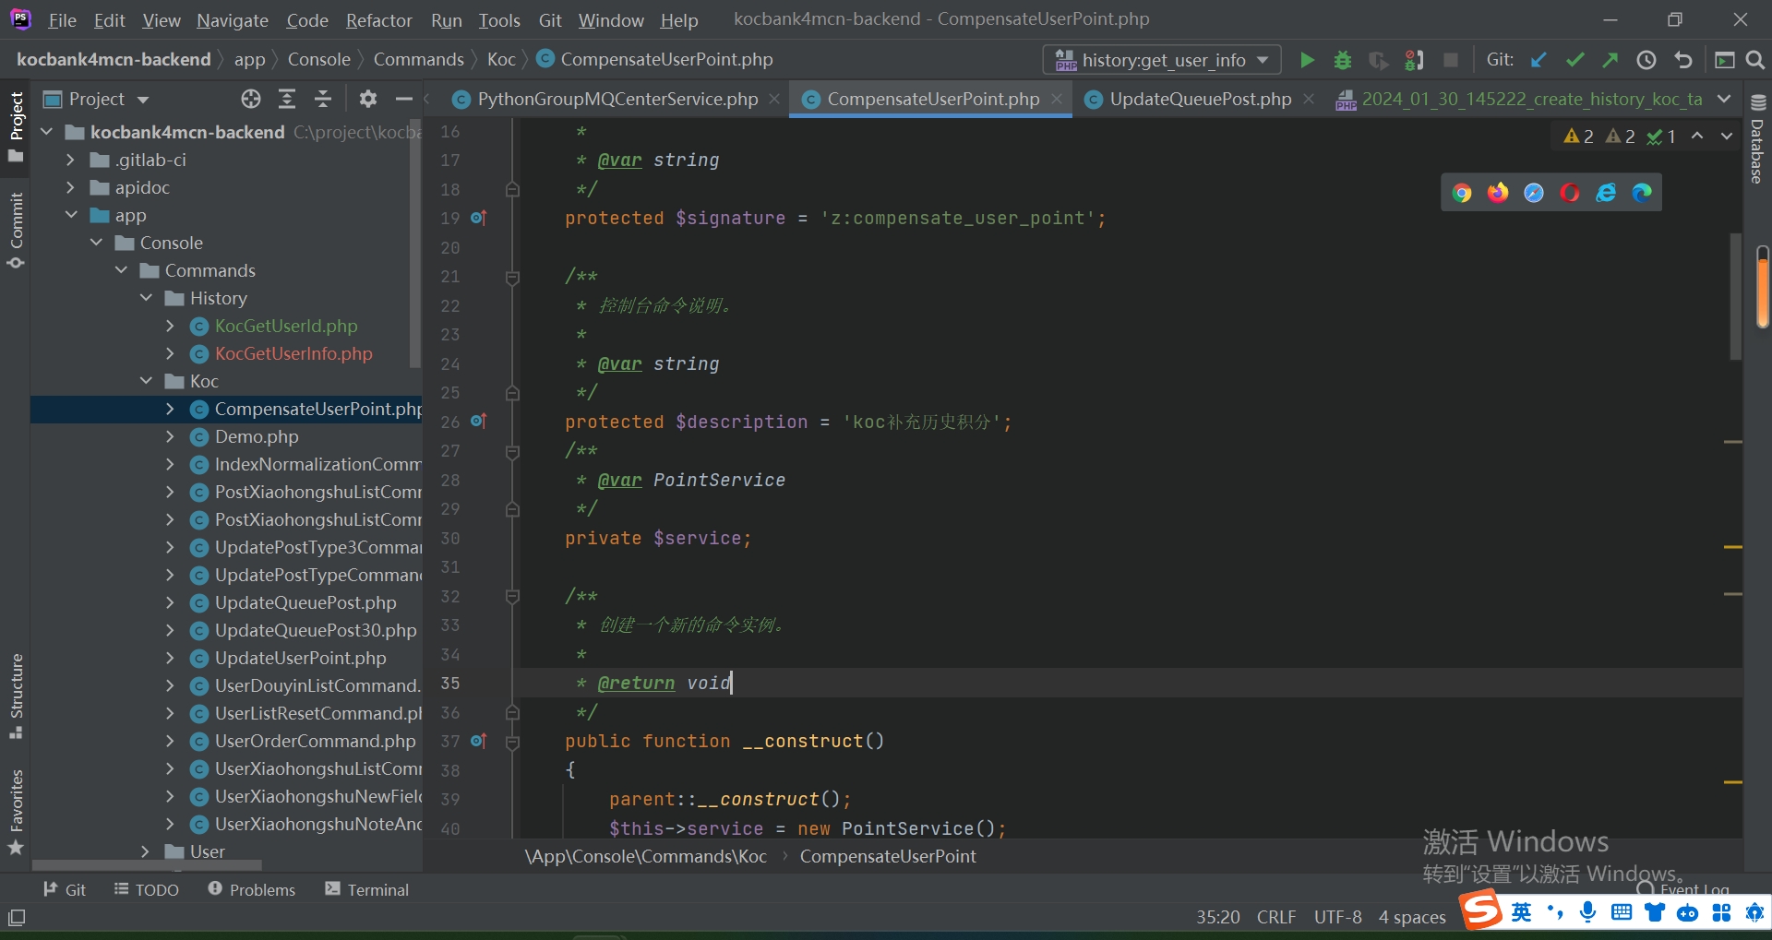Open the File menu

tap(62, 19)
